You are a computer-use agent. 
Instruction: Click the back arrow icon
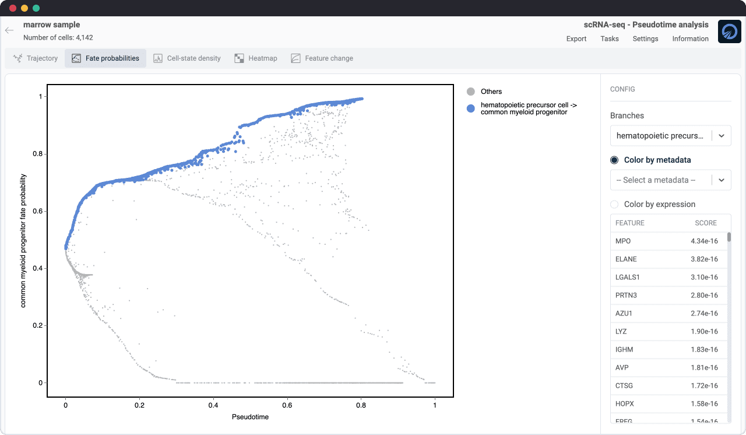(9, 30)
